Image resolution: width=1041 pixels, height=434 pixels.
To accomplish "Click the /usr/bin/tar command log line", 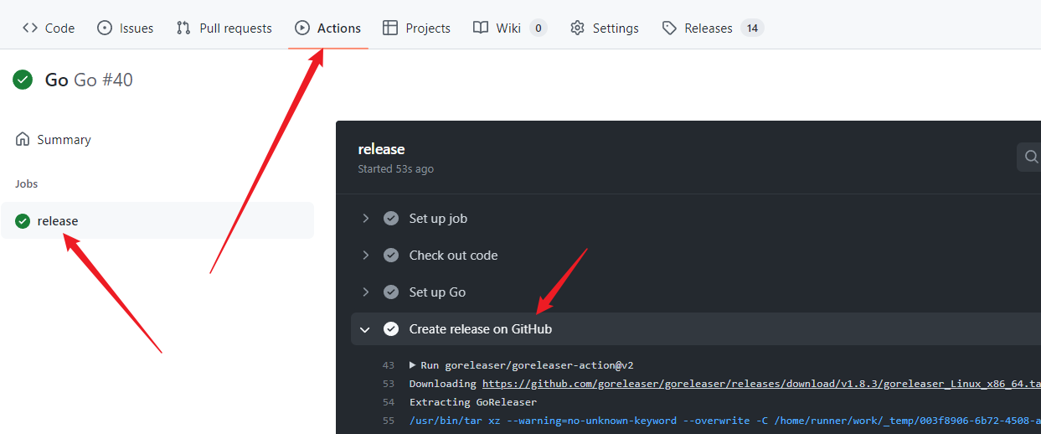I will click(724, 421).
